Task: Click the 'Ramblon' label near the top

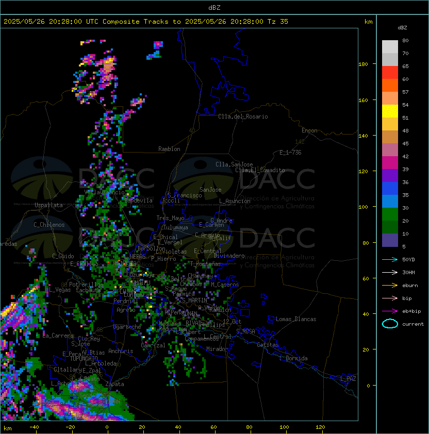Action: [x=169, y=149]
